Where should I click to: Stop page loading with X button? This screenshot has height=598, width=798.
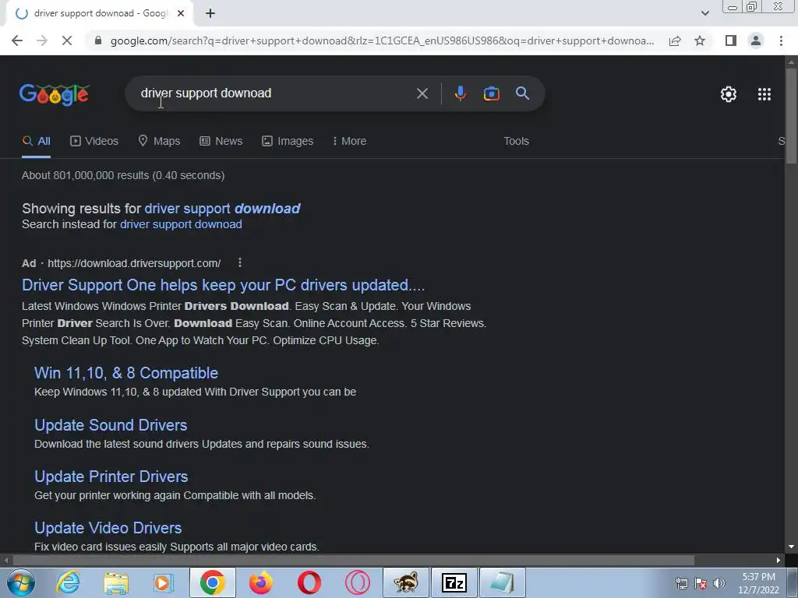pyautogui.click(x=67, y=40)
